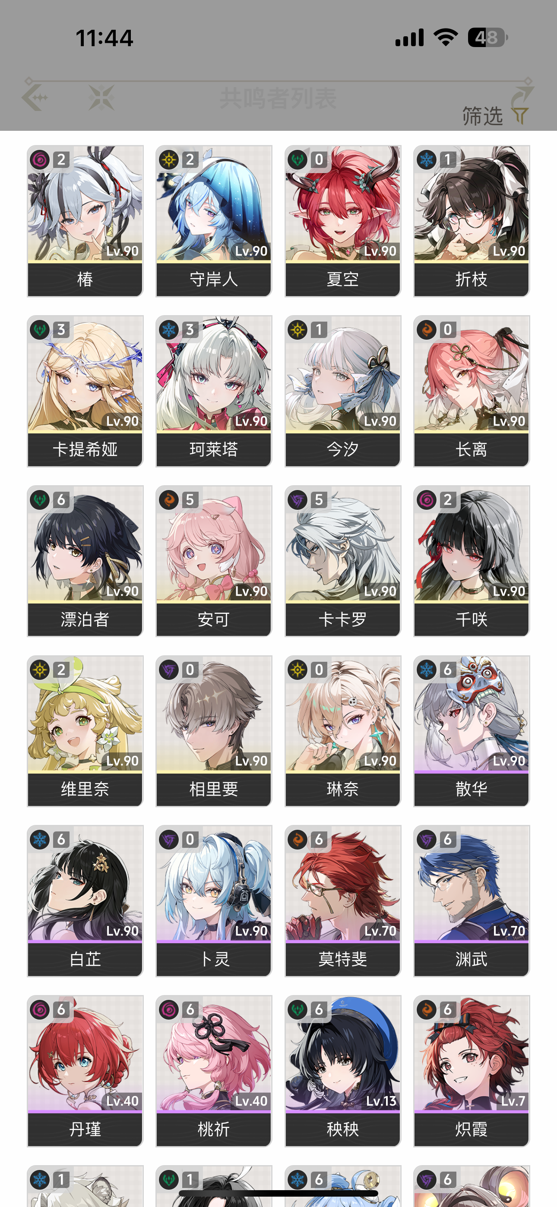The image size is (557, 1207).
Task: Tap the Fusion flame icon on 长离
Action: 427,329
